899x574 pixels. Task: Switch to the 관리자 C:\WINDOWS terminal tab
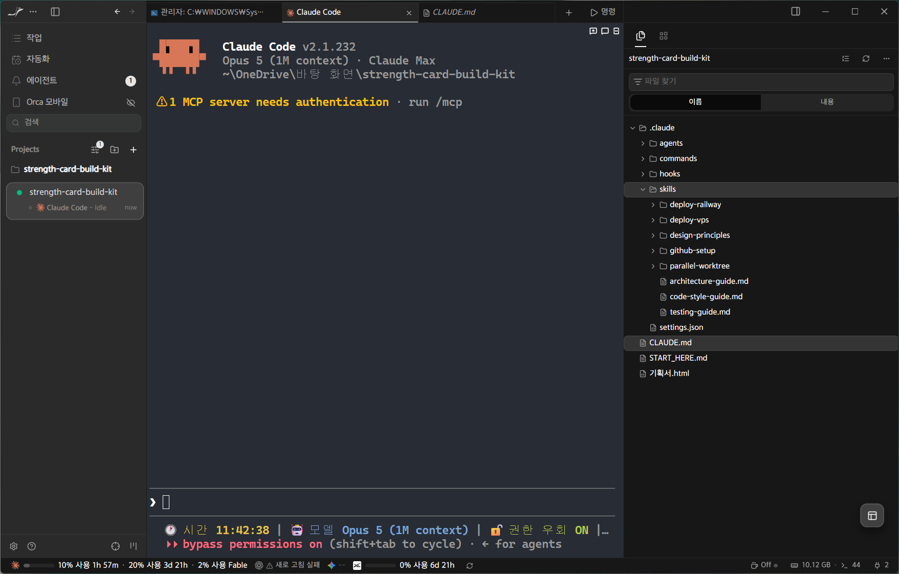point(214,12)
